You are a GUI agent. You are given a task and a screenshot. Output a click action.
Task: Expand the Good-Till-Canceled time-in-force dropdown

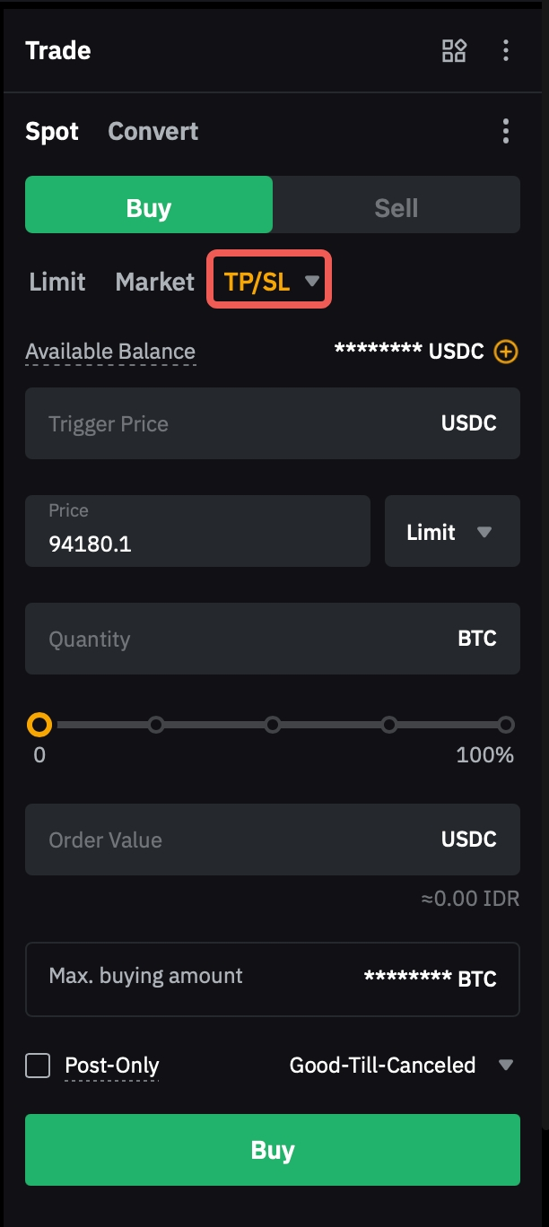click(x=400, y=1066)
